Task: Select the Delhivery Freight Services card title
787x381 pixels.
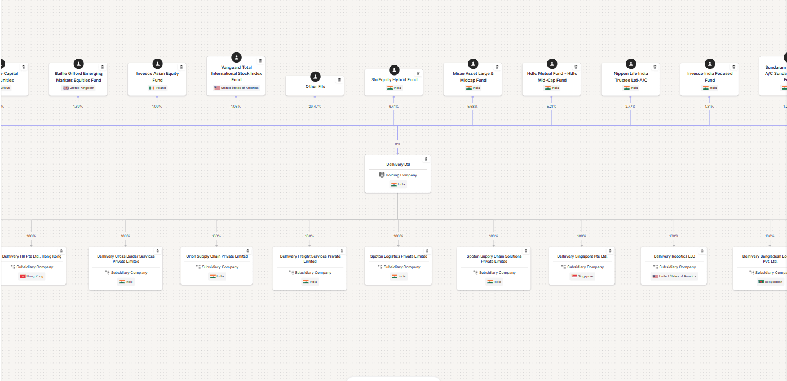Action: pyautogui.click(x=310, y=259)
